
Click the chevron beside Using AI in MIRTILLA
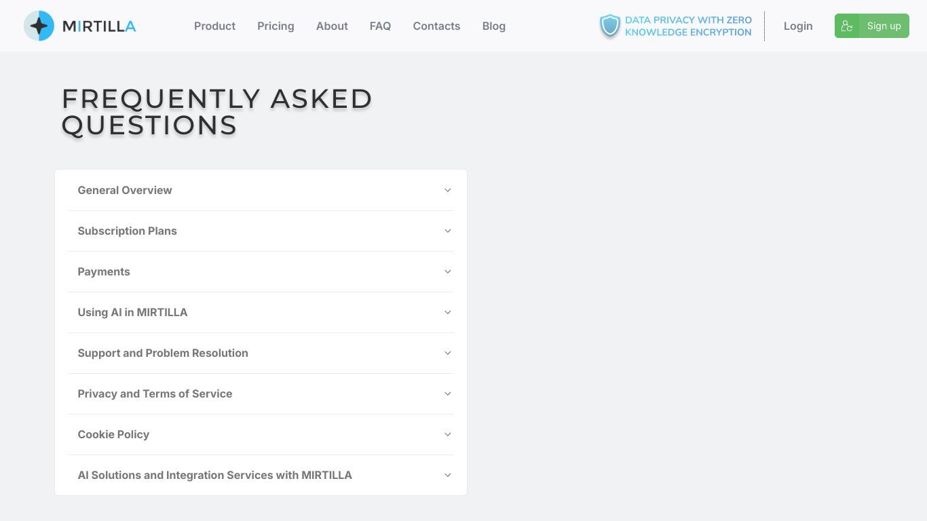[x=447, y=312]
